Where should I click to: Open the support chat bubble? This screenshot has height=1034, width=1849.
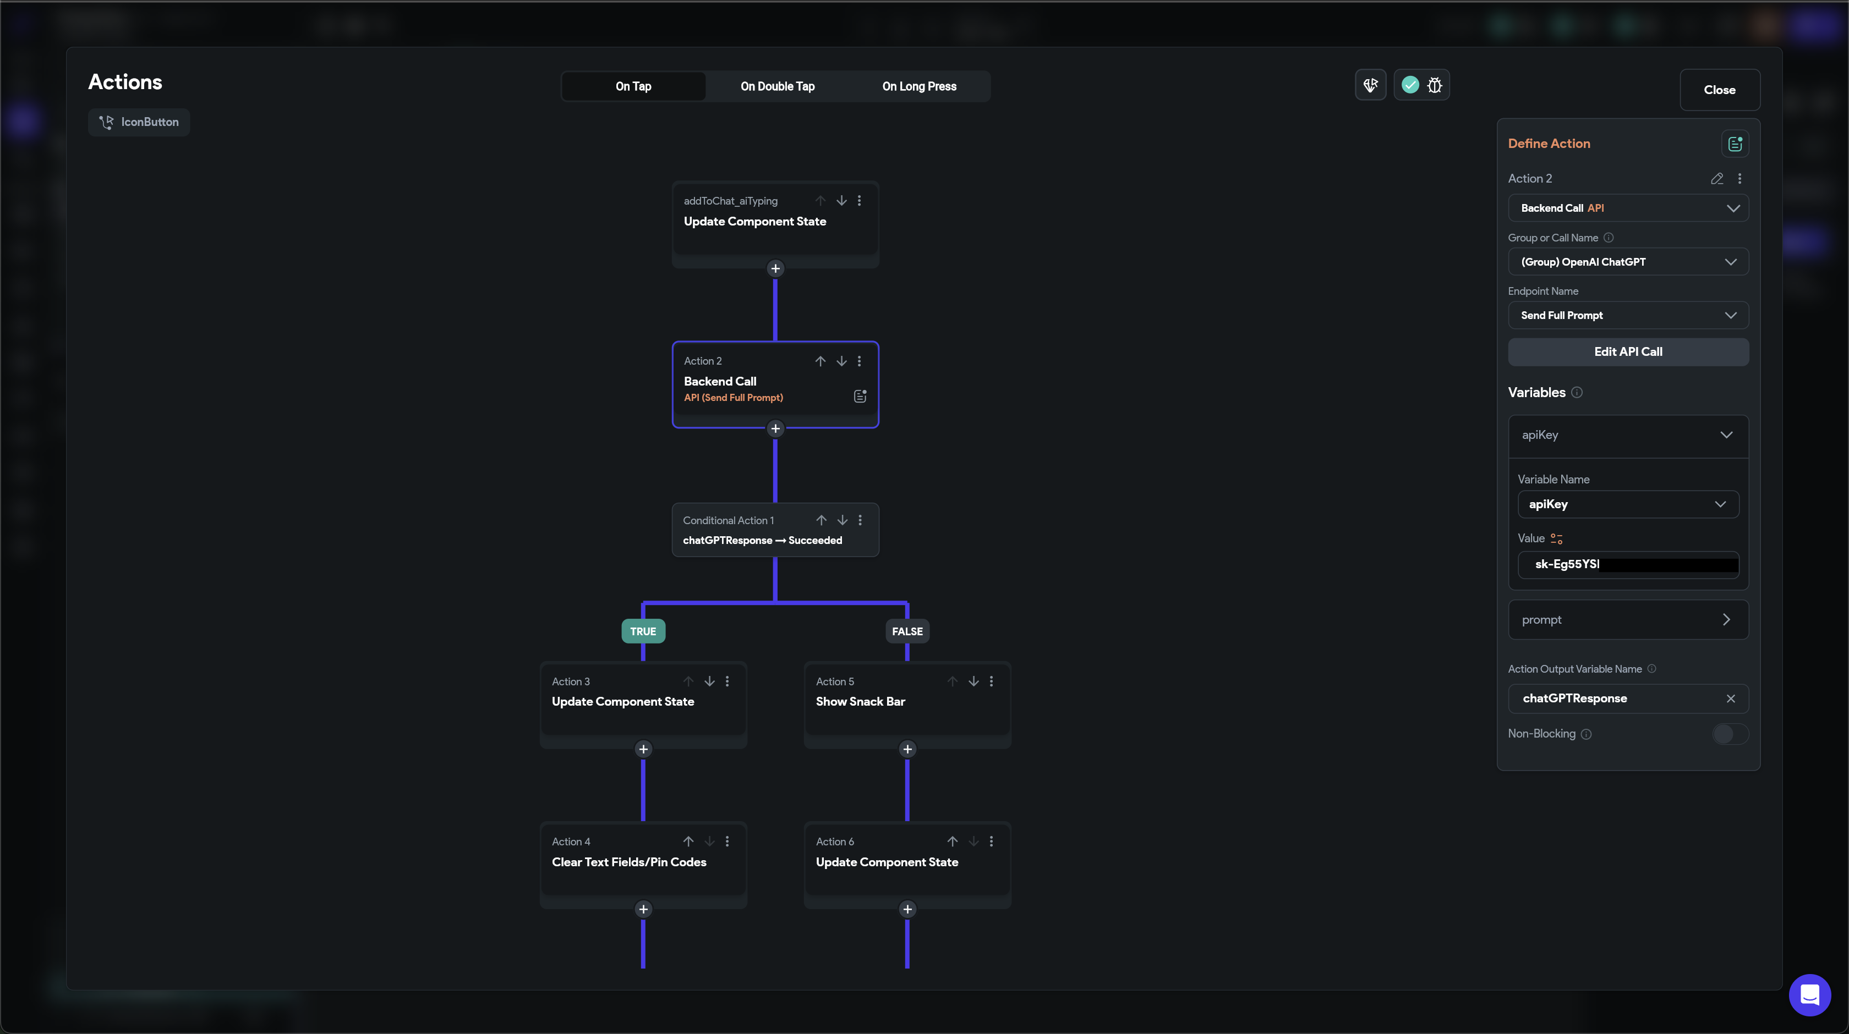click(x=1809, y=996)
